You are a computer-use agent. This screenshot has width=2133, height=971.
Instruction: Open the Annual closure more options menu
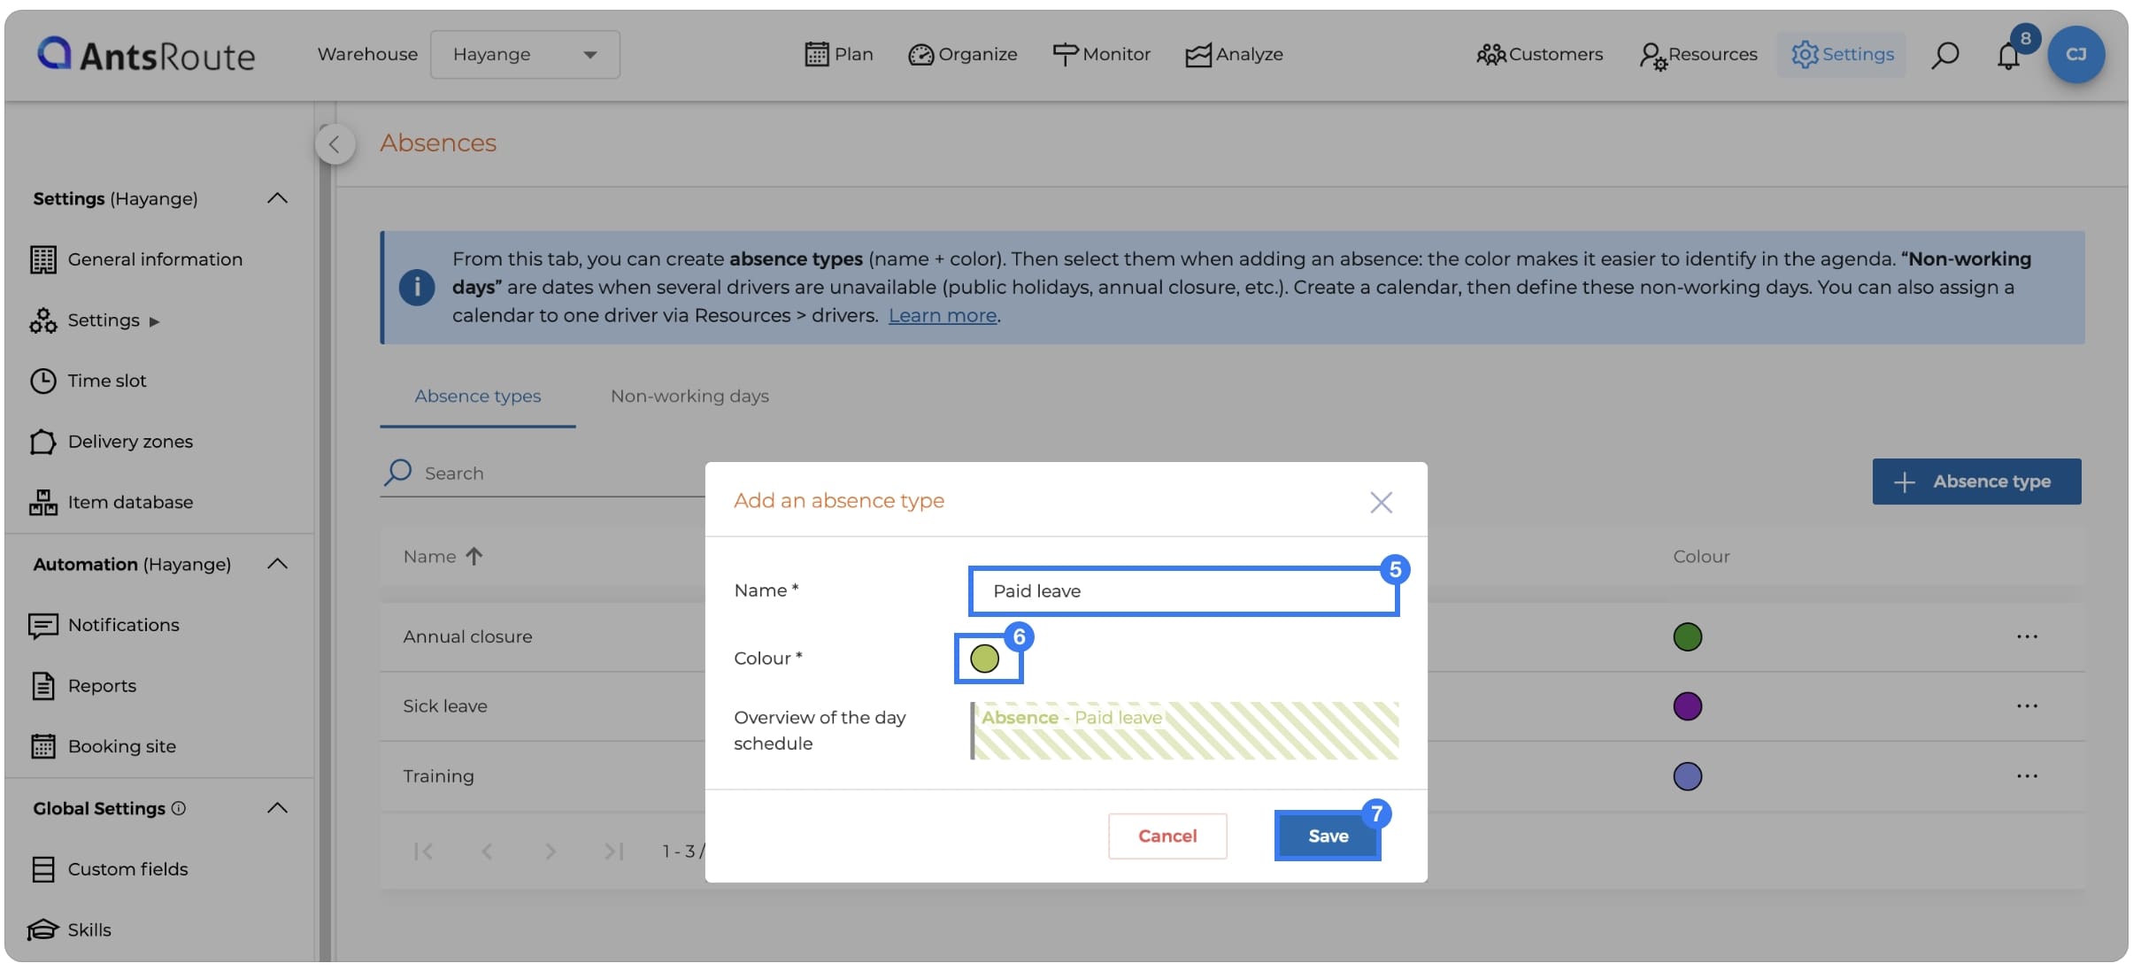[2027, 636]
